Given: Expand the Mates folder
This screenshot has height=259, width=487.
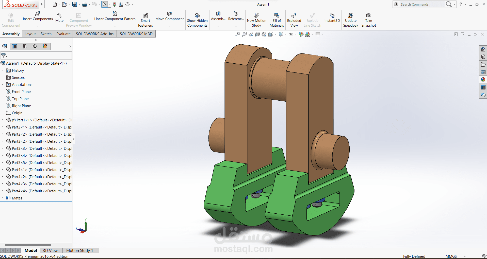Looking at the screenshot, I should (x=2, y=198).
